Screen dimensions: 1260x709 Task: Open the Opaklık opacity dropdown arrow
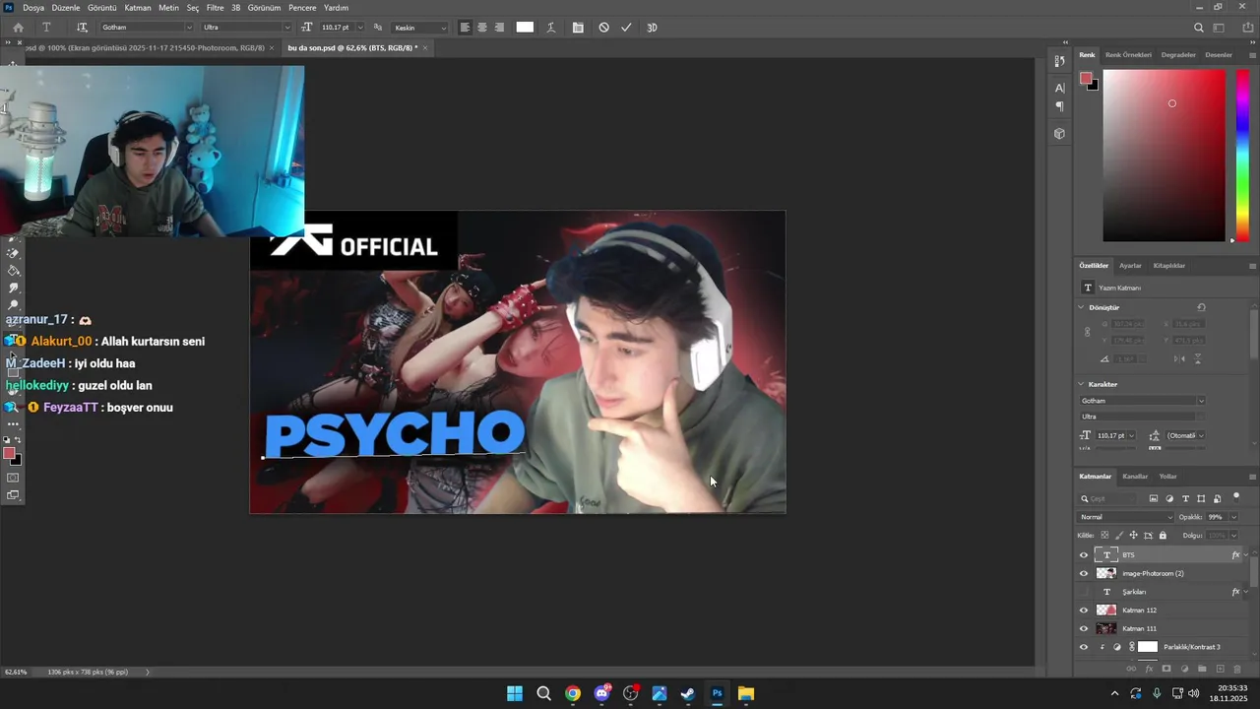click(x=1232, y=517)
